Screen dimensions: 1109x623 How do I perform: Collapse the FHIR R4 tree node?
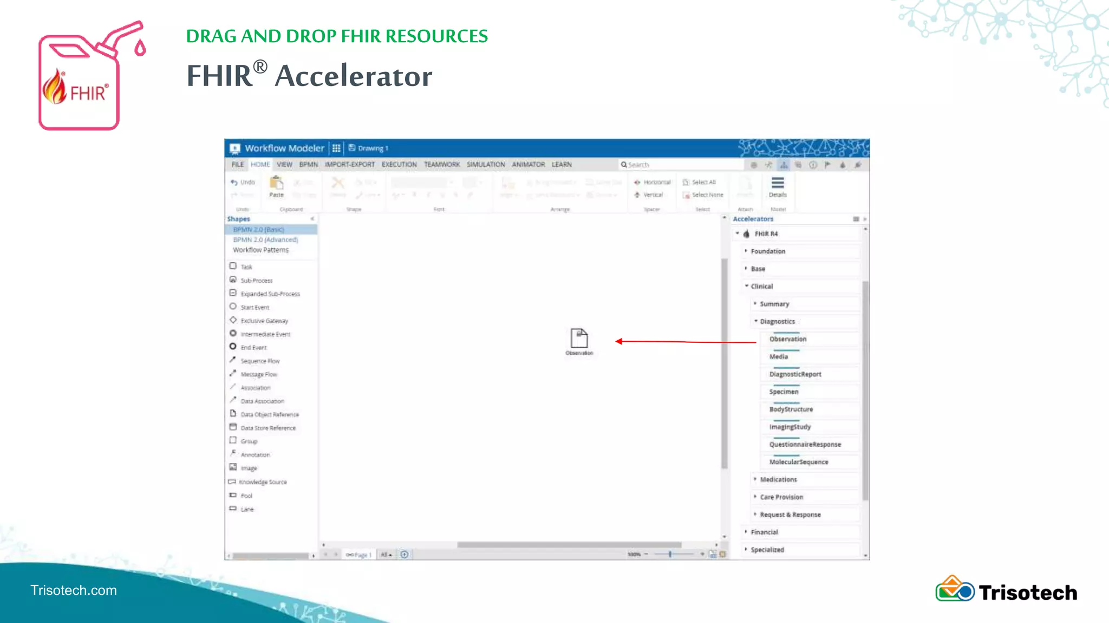(738, 234)
